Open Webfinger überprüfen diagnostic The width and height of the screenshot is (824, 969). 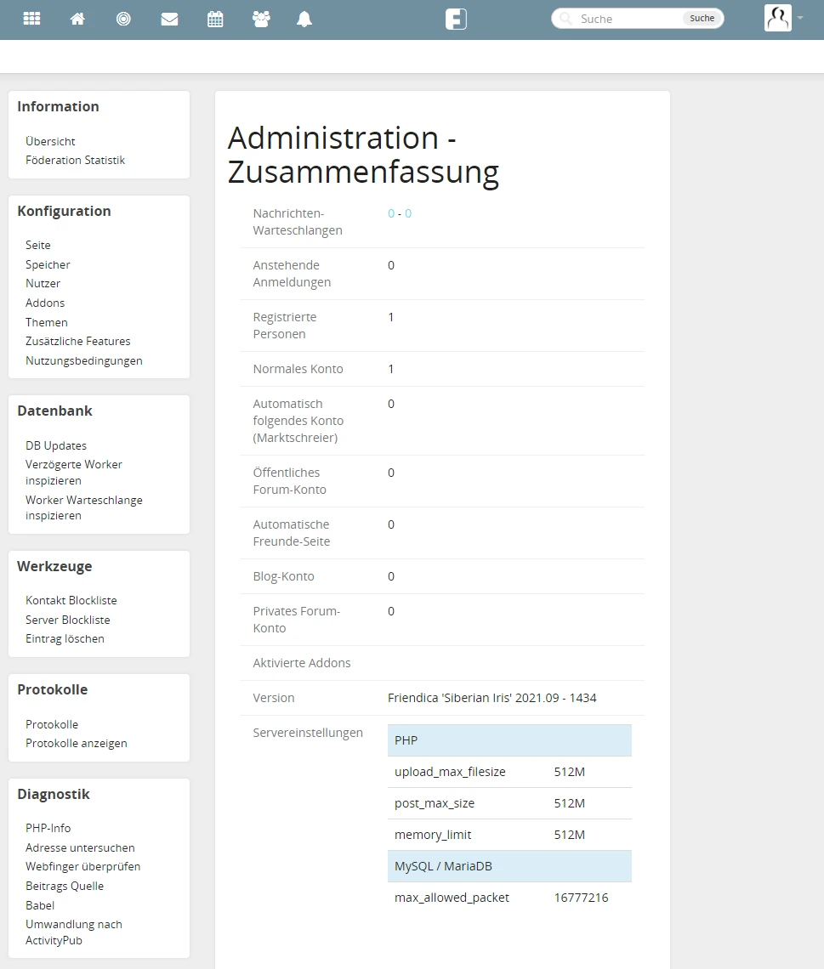click(82, 866)
